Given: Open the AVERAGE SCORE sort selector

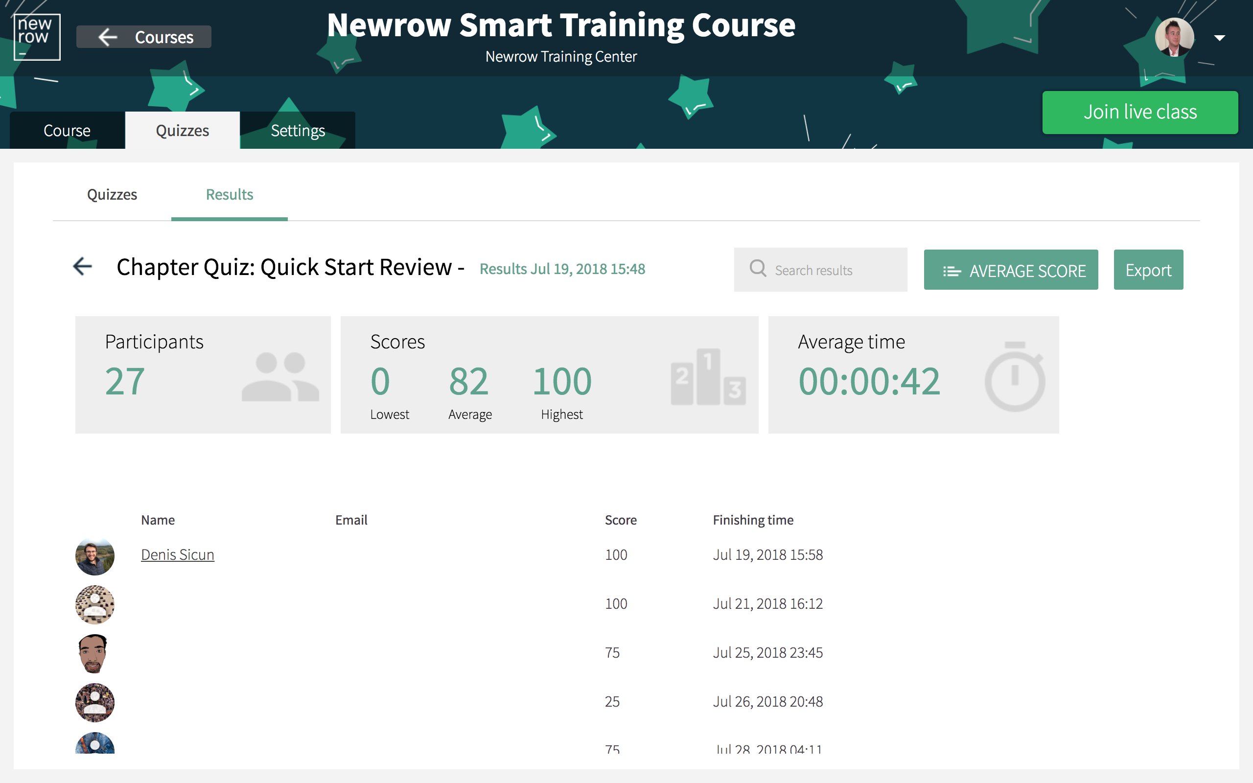Looking at the screenshot, I should [1010, 270].
